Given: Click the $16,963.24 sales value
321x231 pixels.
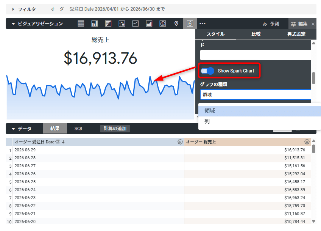Looking at the screenshot, I should click(295, 198).
